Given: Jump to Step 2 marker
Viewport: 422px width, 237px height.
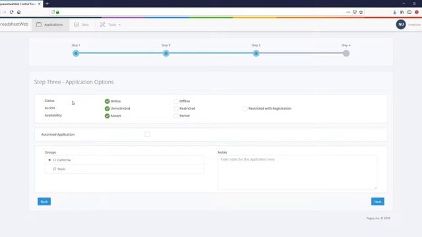Looking at the screenshot, I should (166, 53).
